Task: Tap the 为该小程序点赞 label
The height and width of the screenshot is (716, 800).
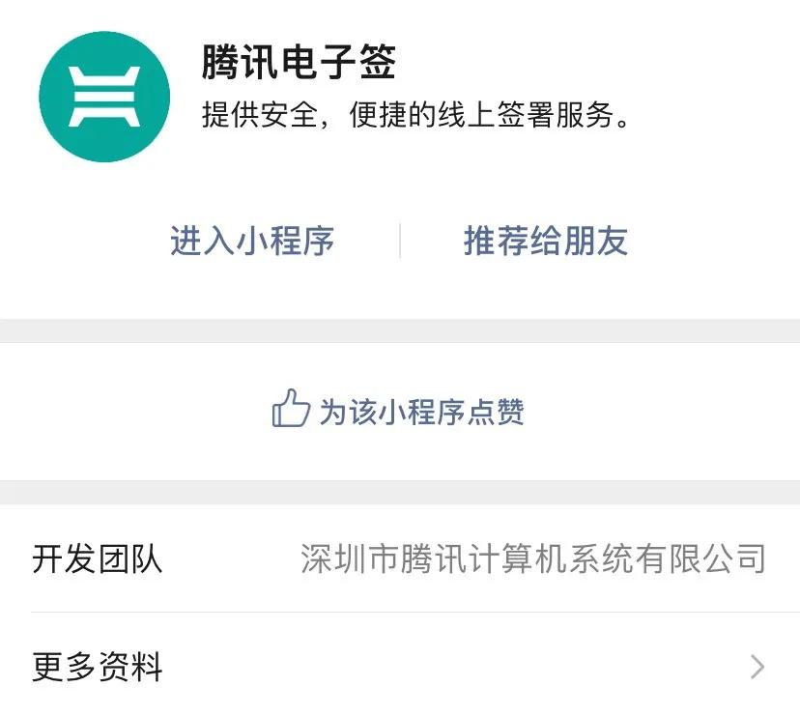Action: 425,412
